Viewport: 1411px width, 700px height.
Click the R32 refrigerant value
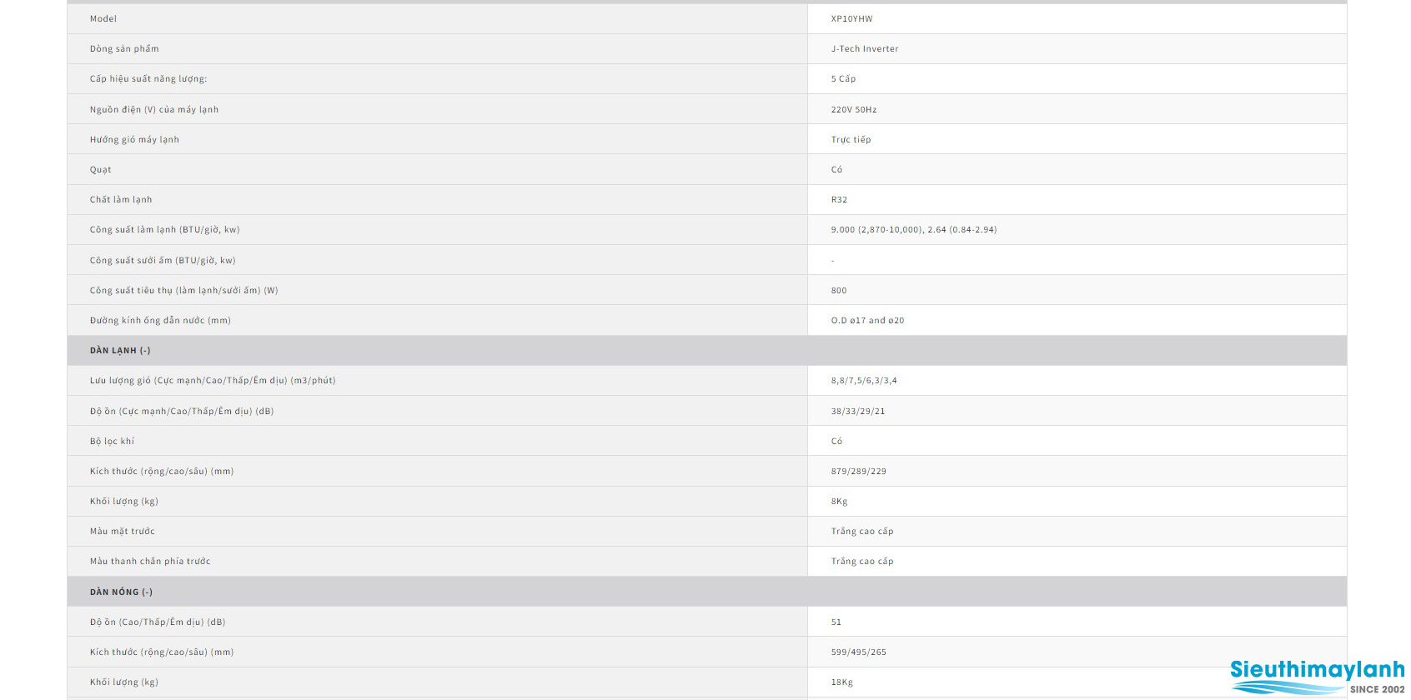click(839, 199)
